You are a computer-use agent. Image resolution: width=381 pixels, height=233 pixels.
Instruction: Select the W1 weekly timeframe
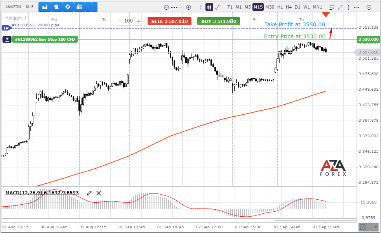pos(307,7)
